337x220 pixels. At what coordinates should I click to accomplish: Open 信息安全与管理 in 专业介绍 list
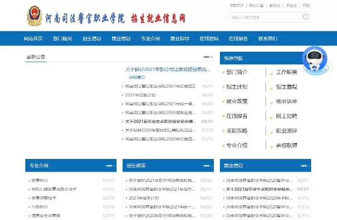(46, 216)
